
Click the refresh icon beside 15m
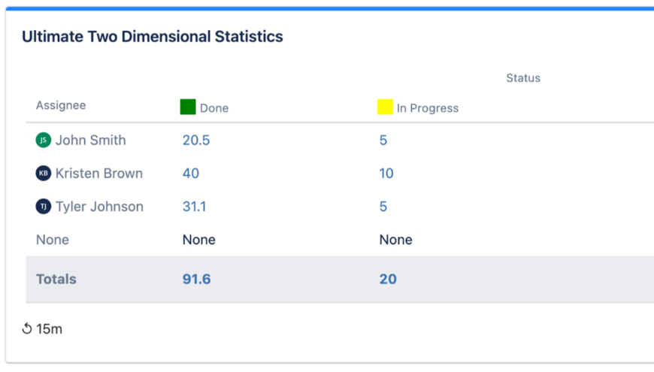click(x=27, y=328)
